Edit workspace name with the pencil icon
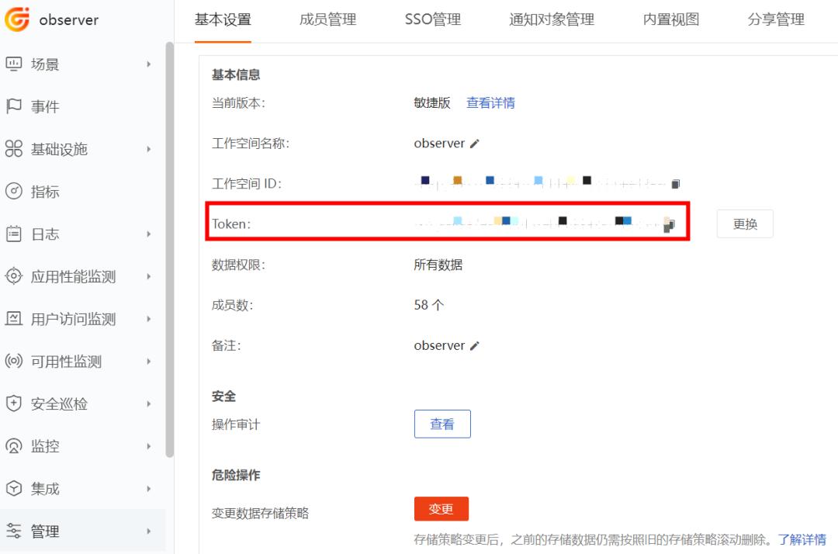Image resolution: width=838 pixels, height=554 pixels. [474, 143]
